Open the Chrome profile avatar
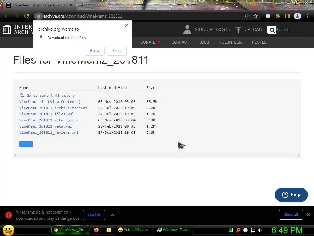314x236 pixels. (x=297, y=16)
